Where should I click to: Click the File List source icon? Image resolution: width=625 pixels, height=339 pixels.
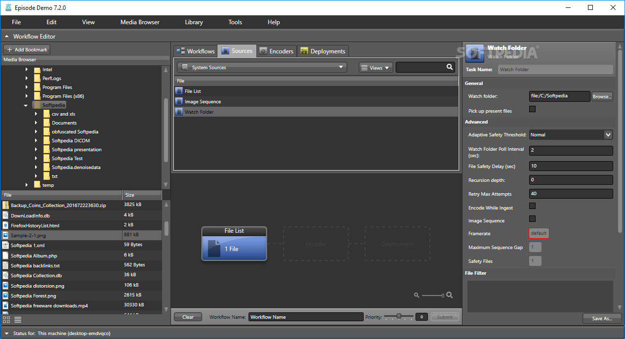(x=179, y=91)
